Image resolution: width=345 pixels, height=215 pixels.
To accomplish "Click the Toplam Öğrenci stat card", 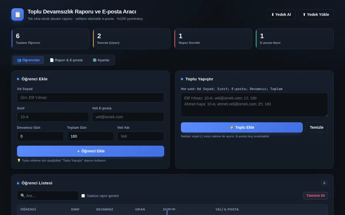I will [x=50, y=39].
